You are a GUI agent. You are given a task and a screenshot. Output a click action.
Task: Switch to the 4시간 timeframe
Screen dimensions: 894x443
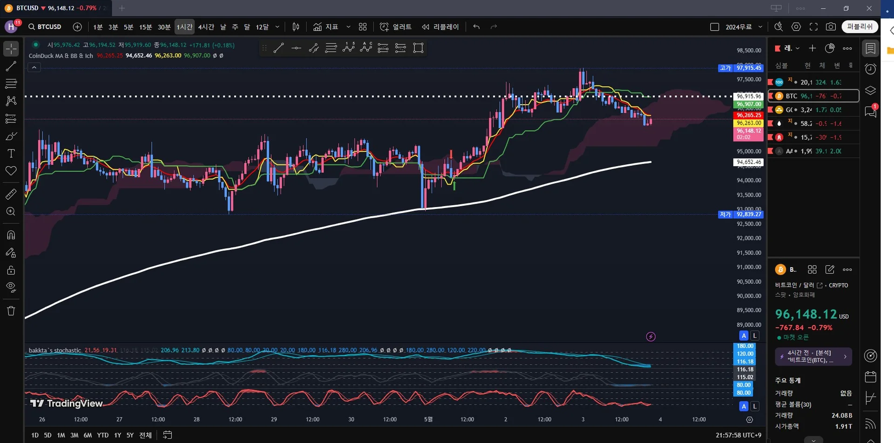[206, 27]
